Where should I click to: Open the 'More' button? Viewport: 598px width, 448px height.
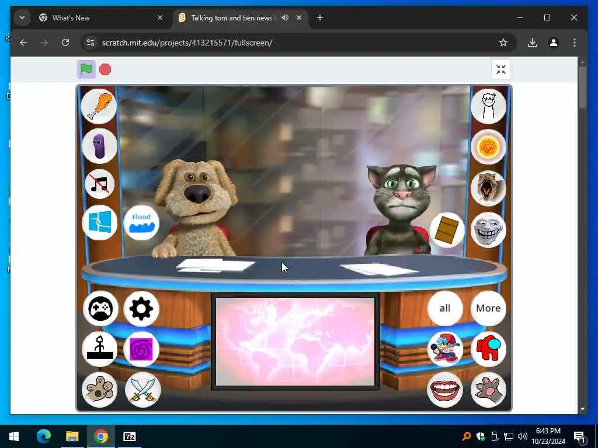point(489,308)
